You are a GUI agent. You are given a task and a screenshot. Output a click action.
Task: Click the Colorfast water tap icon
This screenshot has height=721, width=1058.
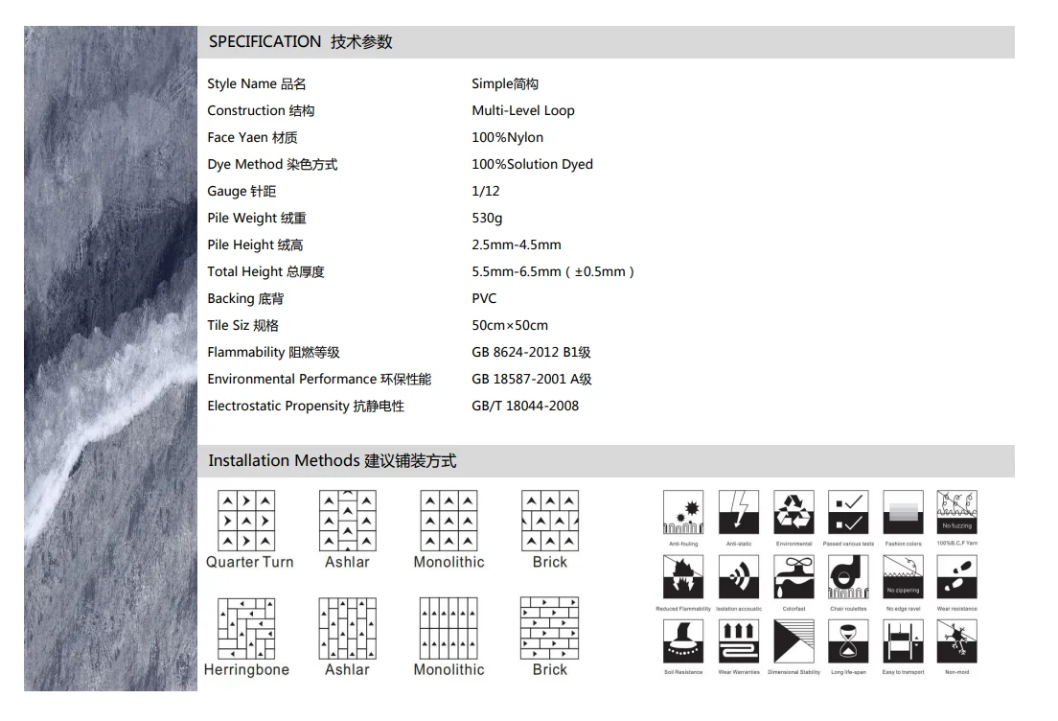coord(793,576)
